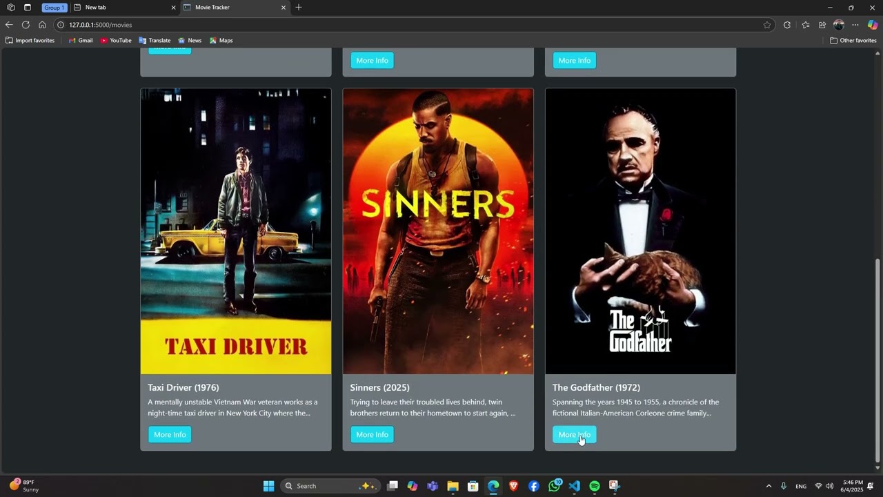Click More Info above the Sinners poster

[x=372, y=61]
